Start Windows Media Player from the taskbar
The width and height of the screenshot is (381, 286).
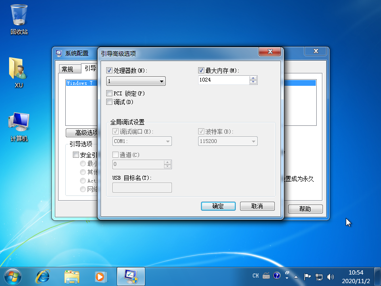click(100, 276)
